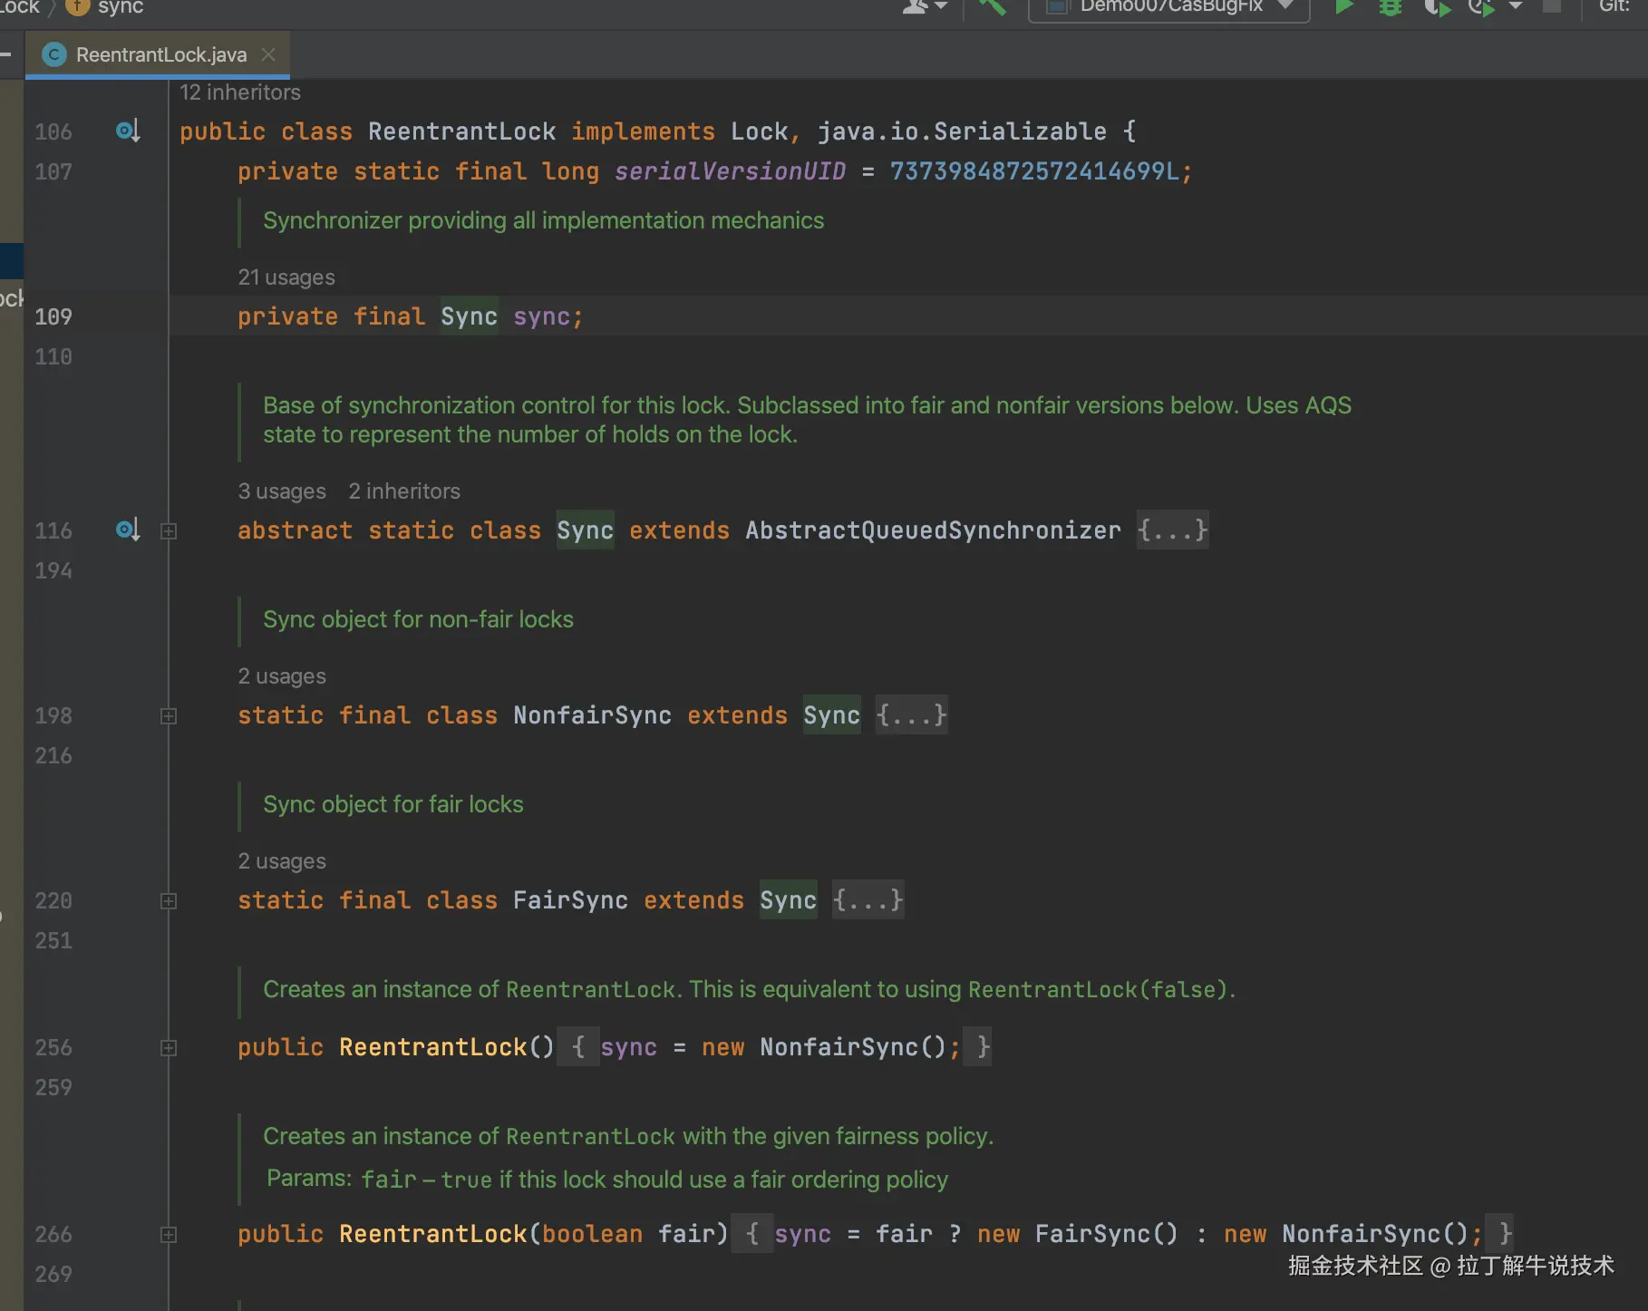Viewport: 1648px width, 1311px height.
Task: Click line number 106 in the gutter
Action: 53,131
